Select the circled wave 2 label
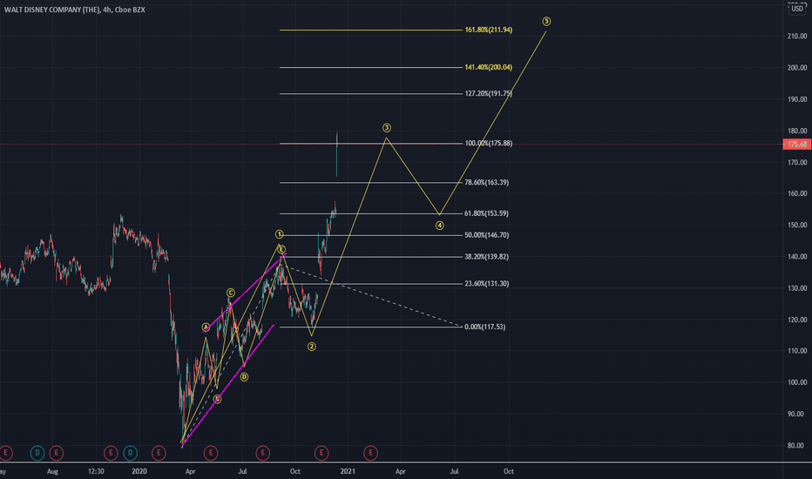 point(312,347)
